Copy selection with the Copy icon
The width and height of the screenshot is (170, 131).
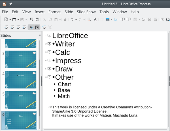50,20
